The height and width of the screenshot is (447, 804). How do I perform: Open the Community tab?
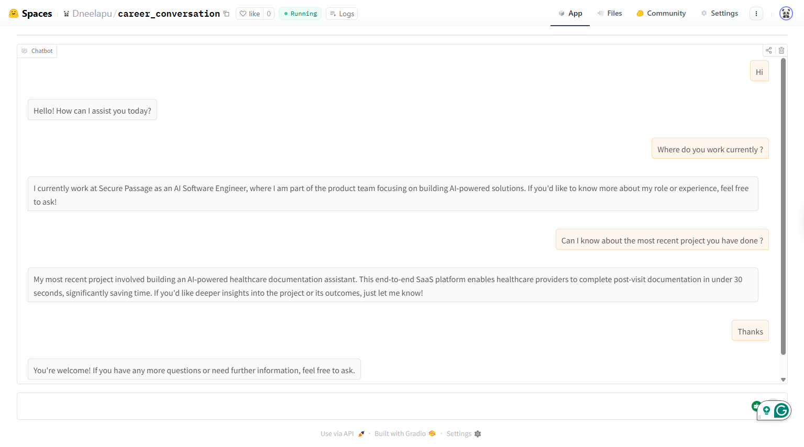coord(661,13)
